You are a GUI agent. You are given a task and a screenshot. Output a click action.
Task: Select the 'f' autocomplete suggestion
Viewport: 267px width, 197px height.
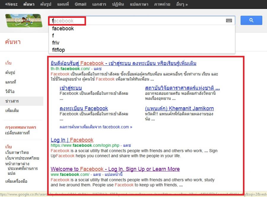[x=142, y=36]
